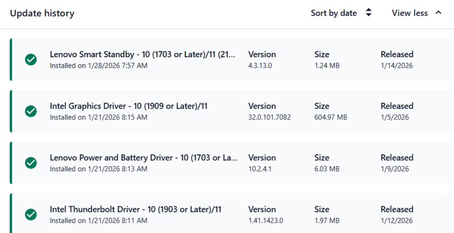Click the 604.97 MB size value

tap(330, 117)
